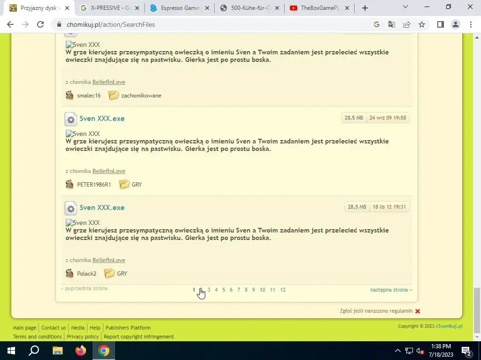Click the site lock icon in the address bar
The width and height of the screenshot is (481, 360).
point(60,24)
